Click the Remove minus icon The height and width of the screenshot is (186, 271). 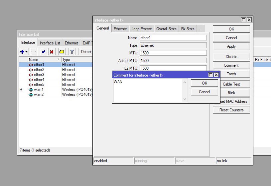pos(34,52)
